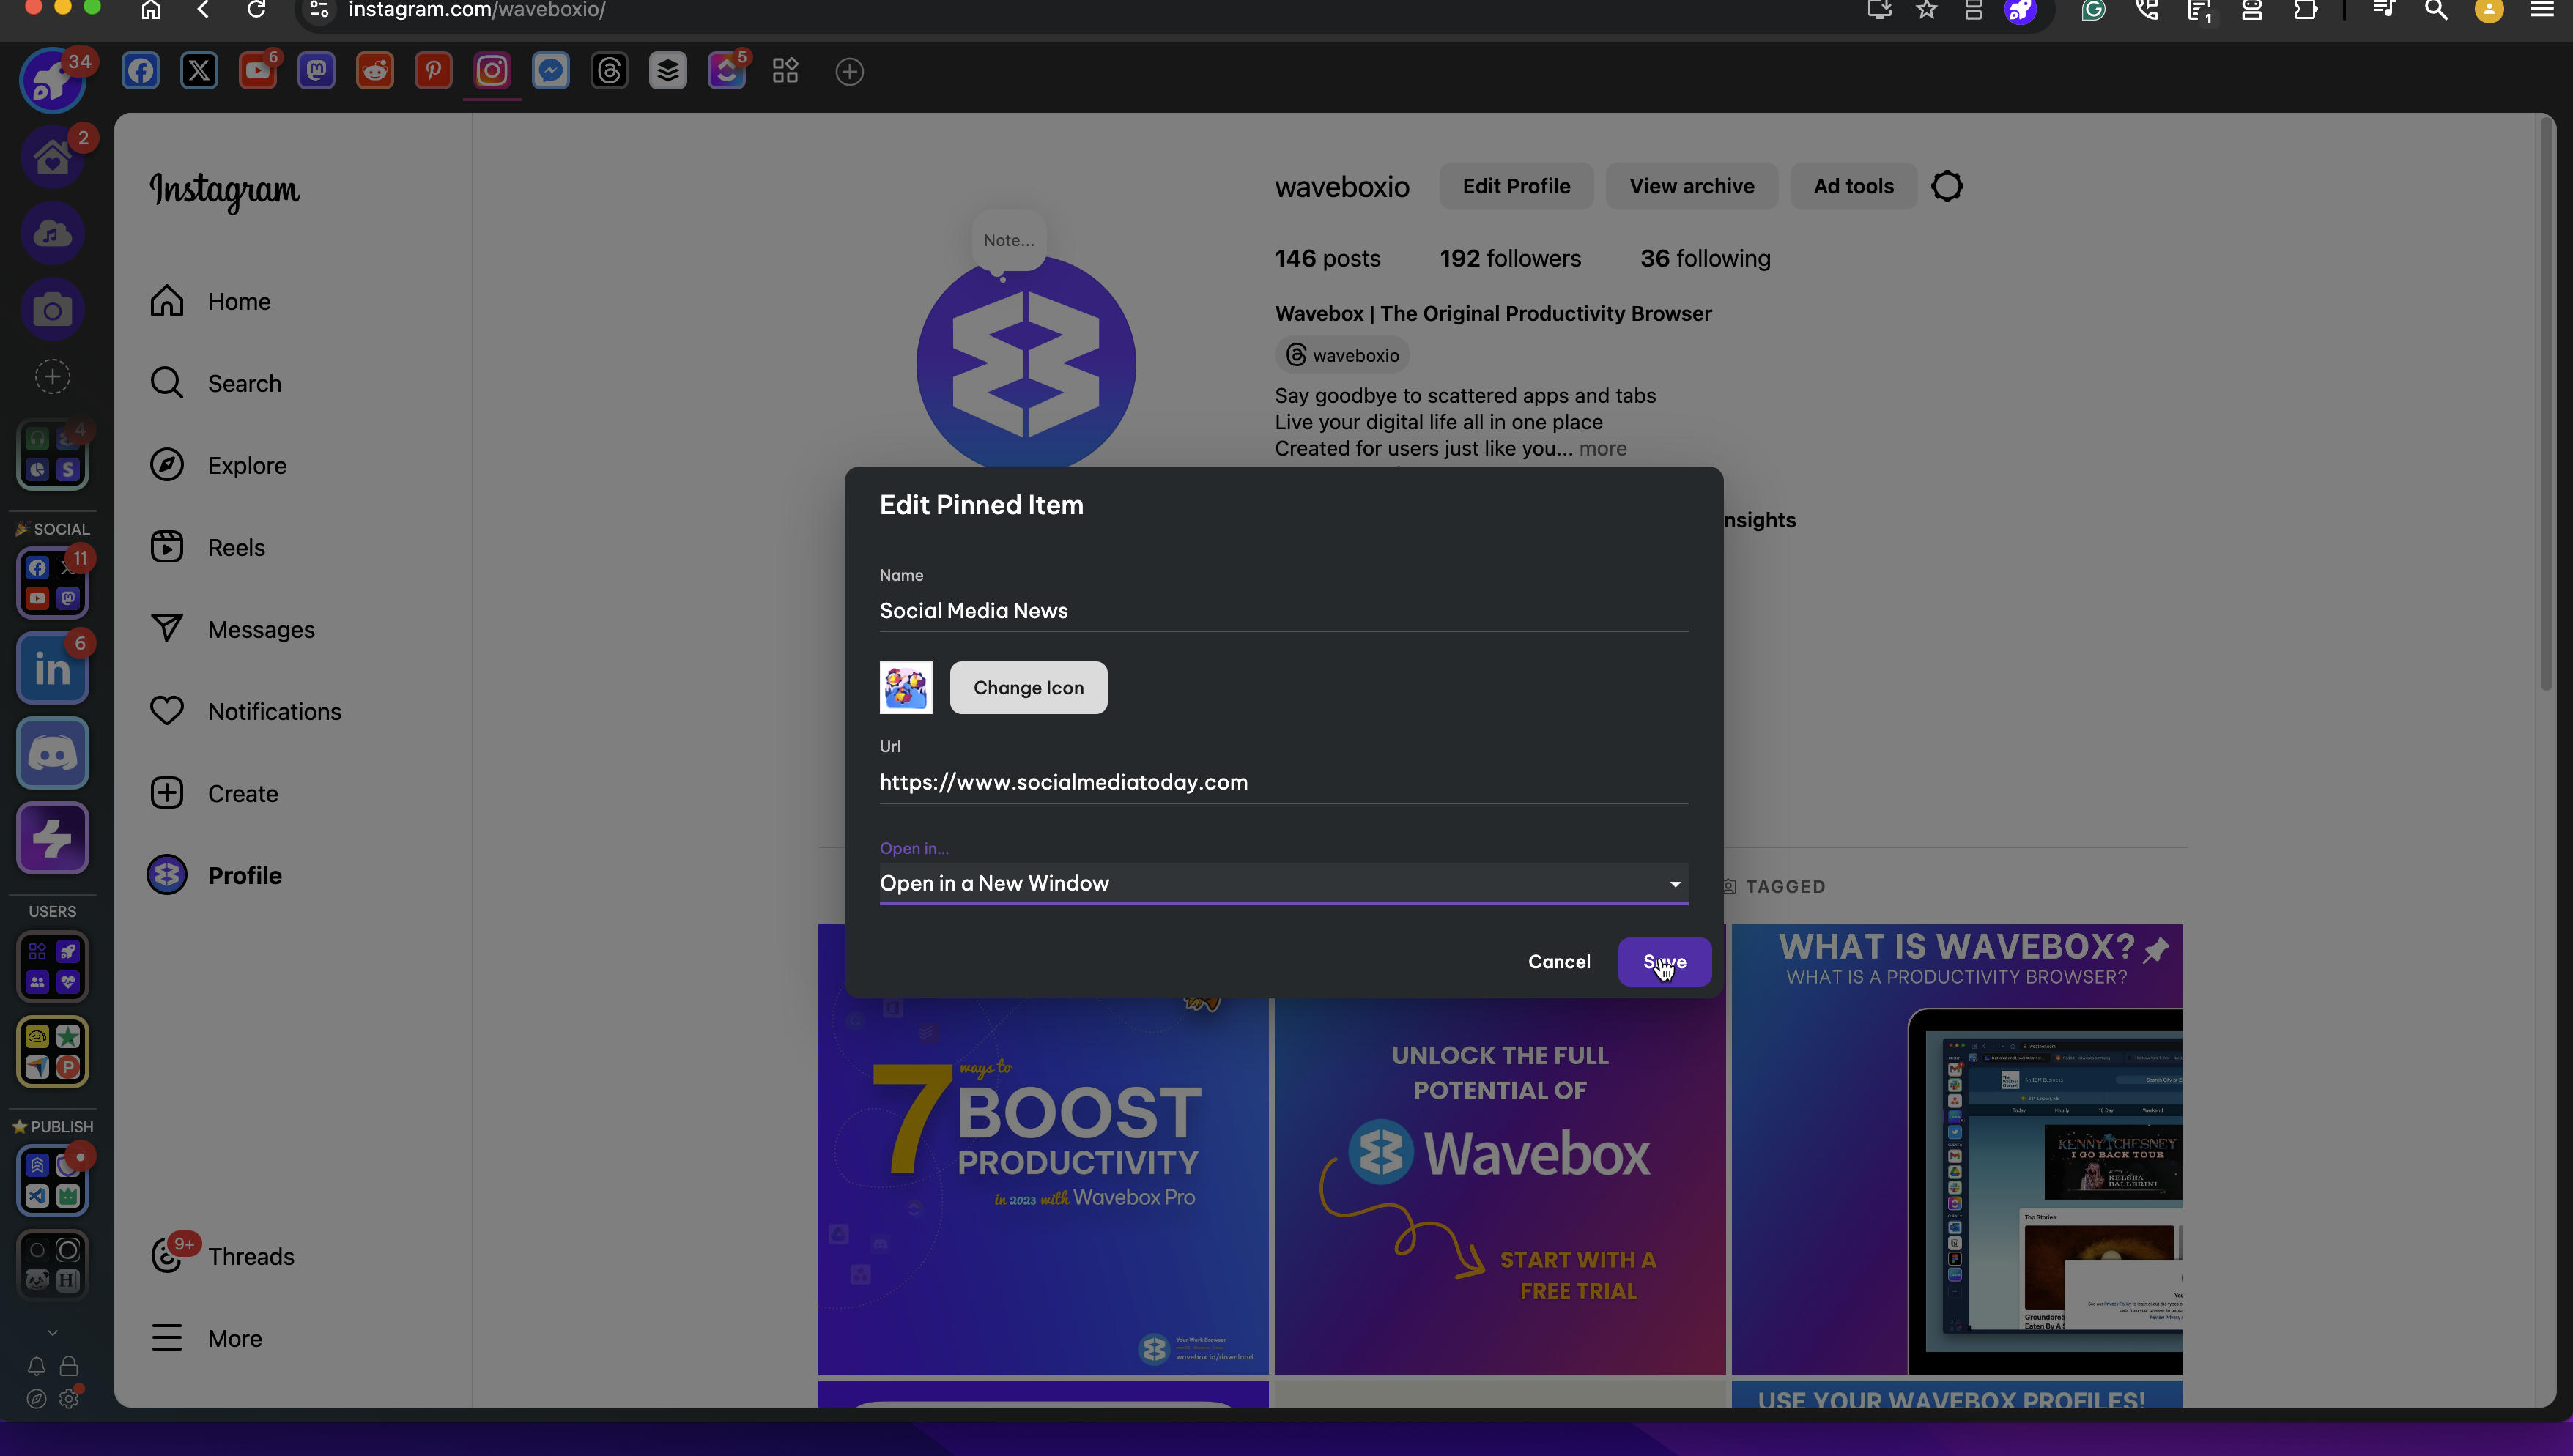Click the browser home icon
This screenshot has width=2573, height=1456.
point(150,10)
